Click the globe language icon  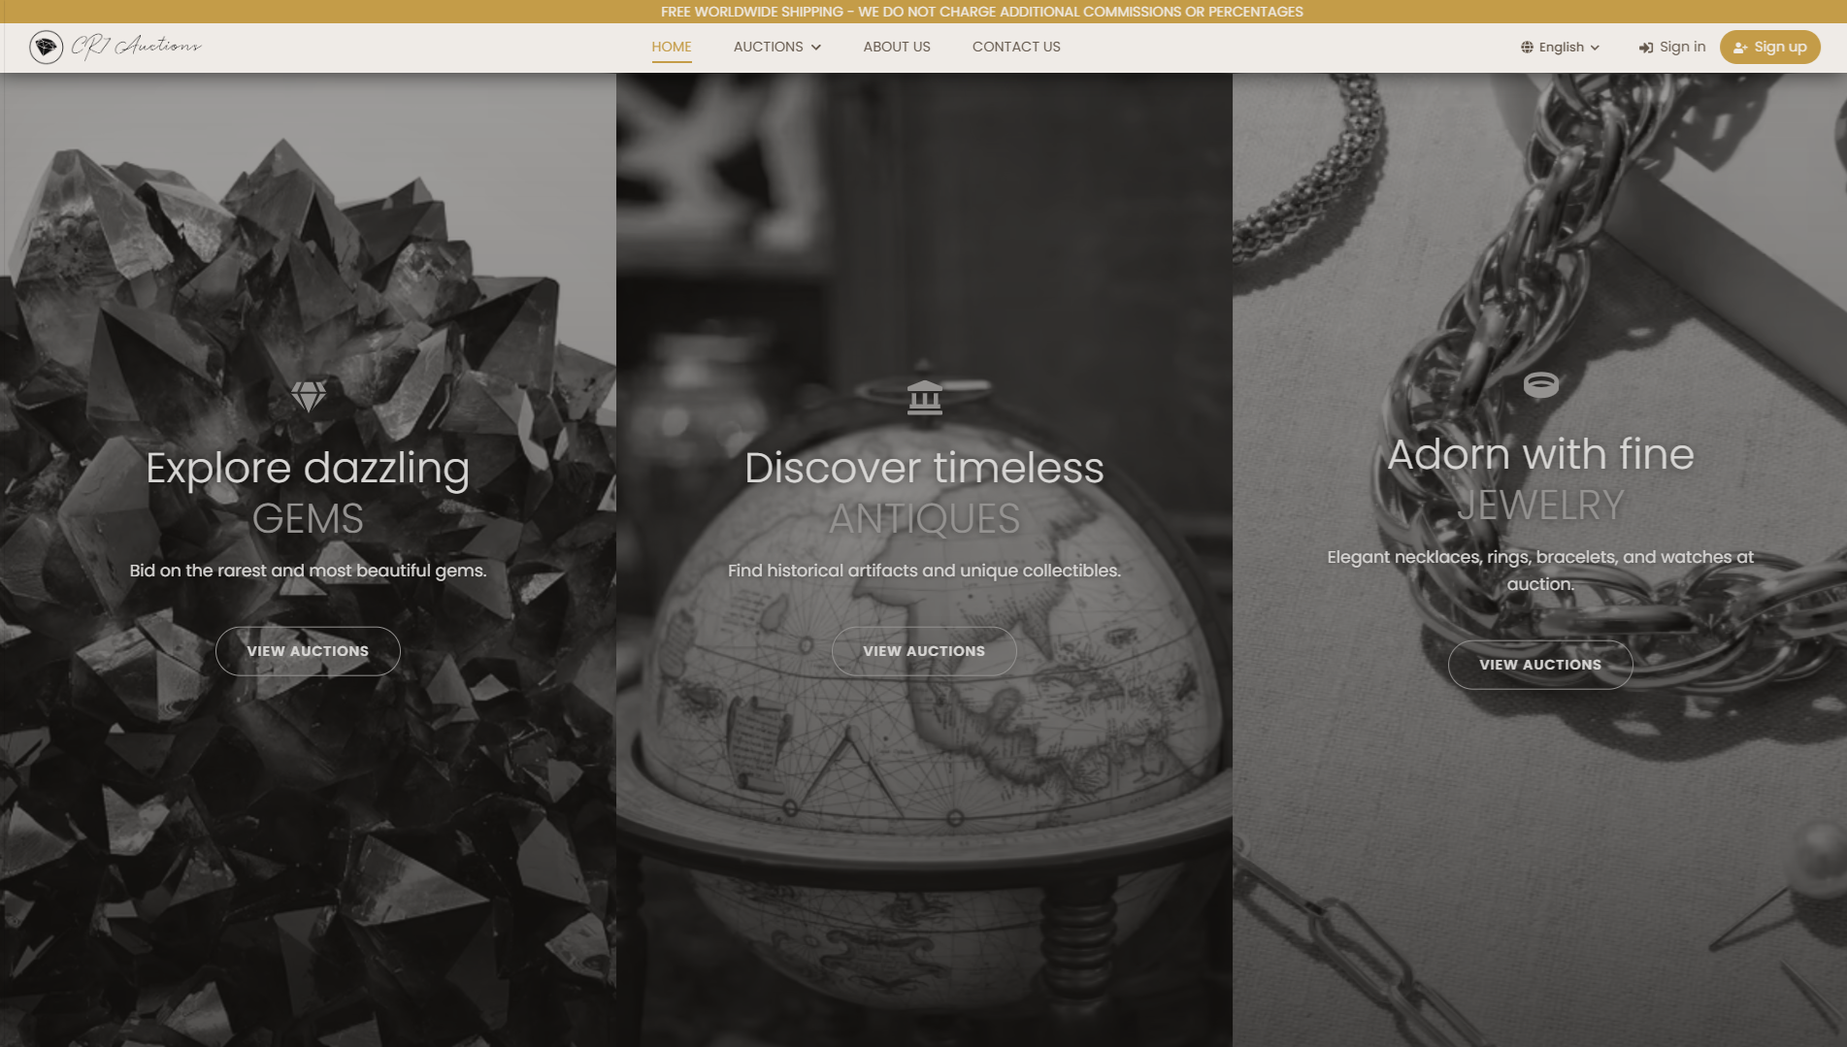click(1527, 48)
